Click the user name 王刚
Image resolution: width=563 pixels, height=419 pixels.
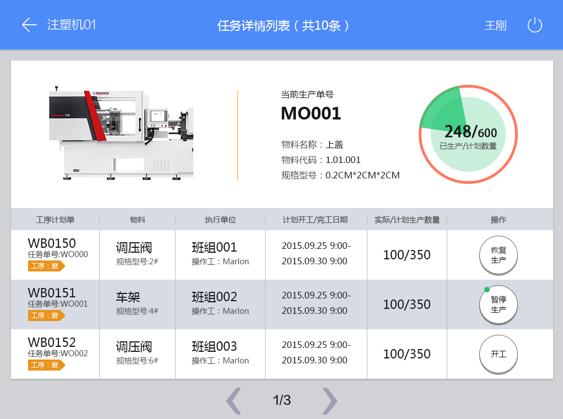495,26
